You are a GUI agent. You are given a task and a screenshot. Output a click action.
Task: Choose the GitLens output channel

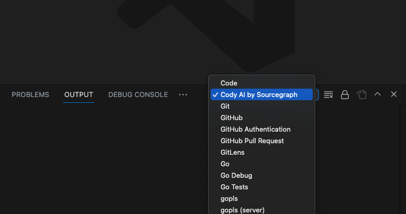[261, 152]
